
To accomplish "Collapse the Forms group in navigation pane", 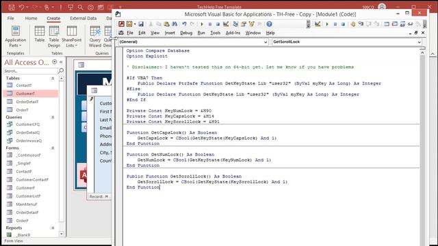I will pos(53,148).
